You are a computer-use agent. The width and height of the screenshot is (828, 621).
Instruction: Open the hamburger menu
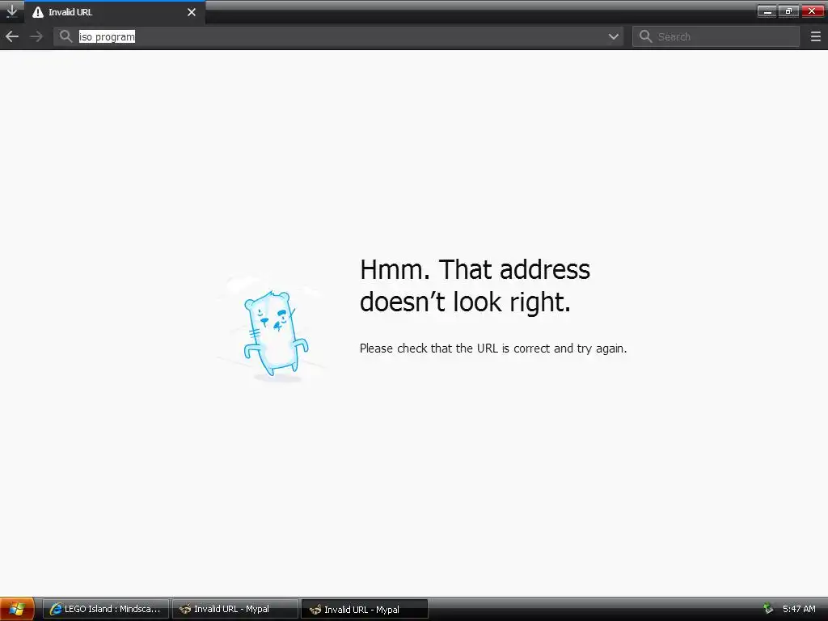(815, 36)
